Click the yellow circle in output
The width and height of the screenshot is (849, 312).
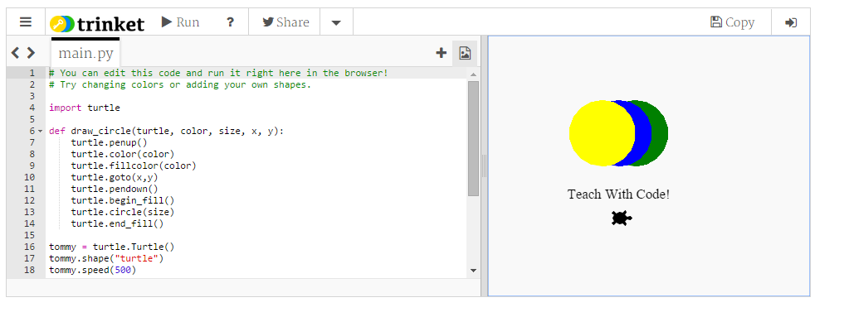[x=602, y=133]
